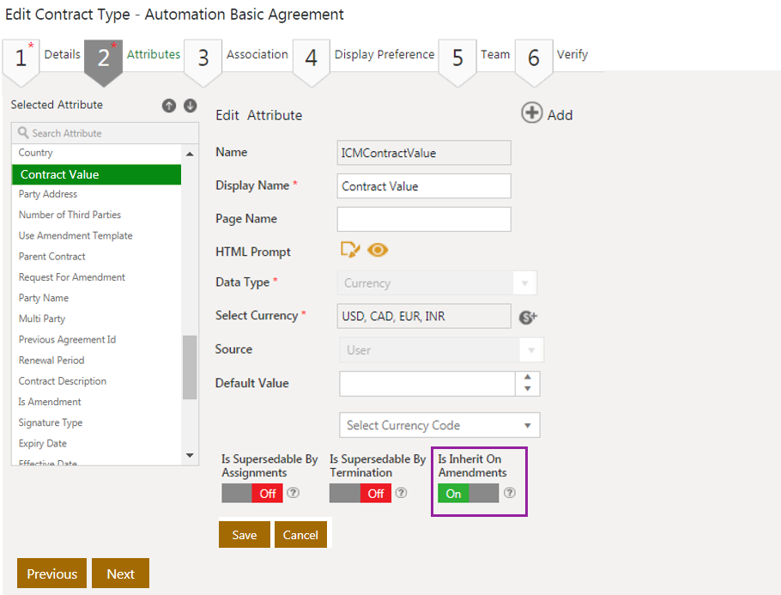Enable Is Supersedable By Termination switch
Image resolution: width=781 pixels, height=595 pixels.
[360, 493]
